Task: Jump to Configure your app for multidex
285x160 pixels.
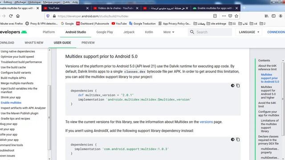Action: tap(269, 113)
